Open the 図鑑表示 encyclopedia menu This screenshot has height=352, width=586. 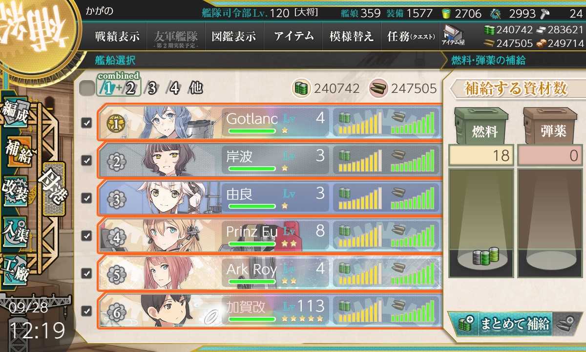(x=234, y=36)
